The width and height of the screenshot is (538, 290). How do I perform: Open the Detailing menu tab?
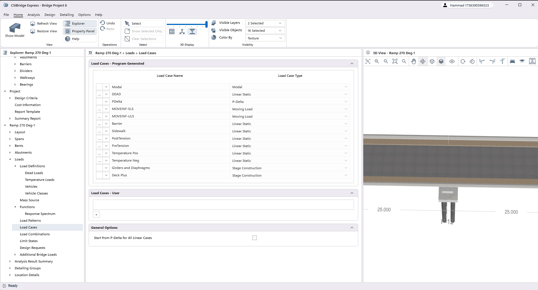tap(67, 15)
